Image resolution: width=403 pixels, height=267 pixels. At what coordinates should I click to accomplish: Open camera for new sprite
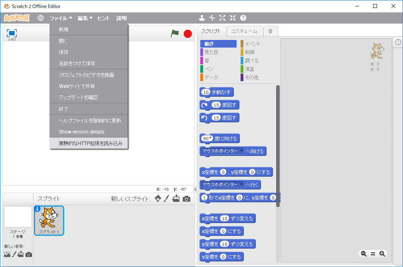186,199
